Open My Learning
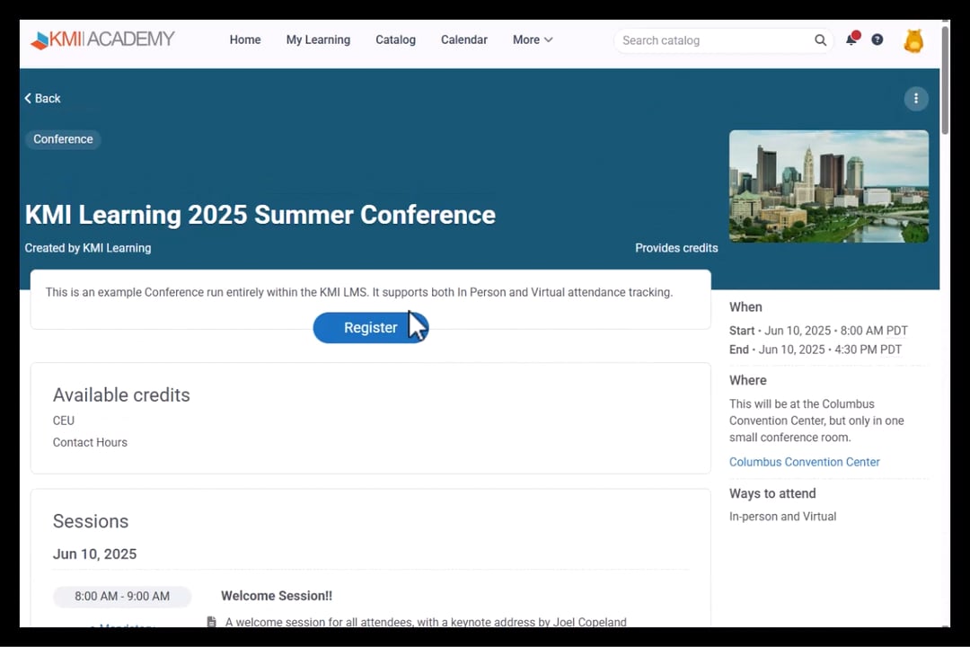 (318, 40)
